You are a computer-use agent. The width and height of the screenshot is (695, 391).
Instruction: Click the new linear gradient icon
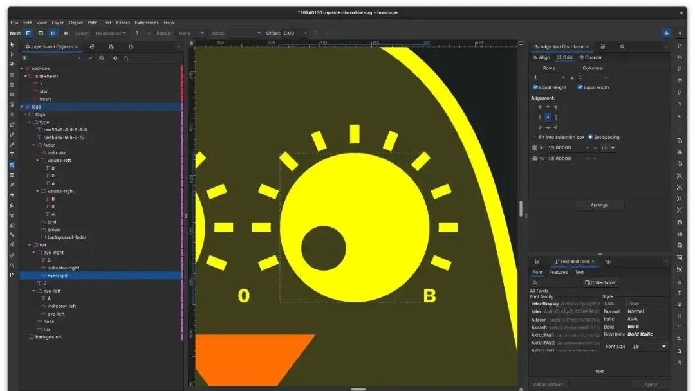(29, 33)
